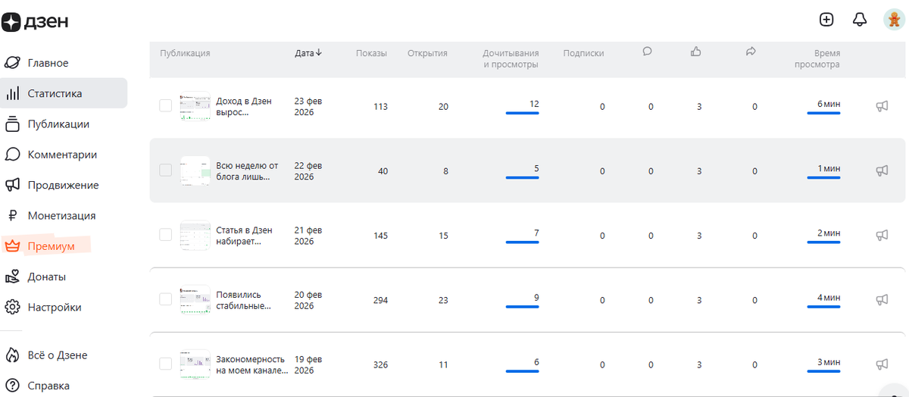
Task: Click the promote megaphone for the 23 Feb post
Action: point(882,107)
